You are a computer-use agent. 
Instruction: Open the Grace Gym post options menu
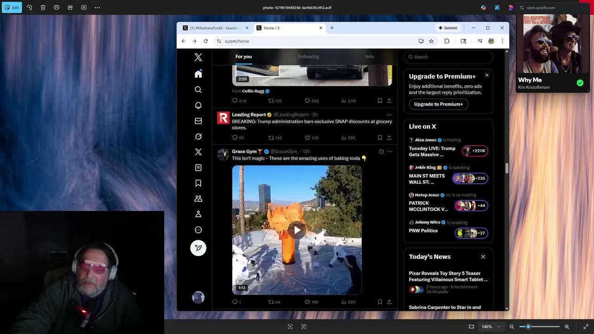click(389, 151)
